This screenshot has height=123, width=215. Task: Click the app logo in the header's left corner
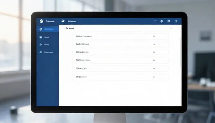pyautogui.click(x=41, y=21)
